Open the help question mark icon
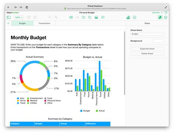 (x=166, y=12)
